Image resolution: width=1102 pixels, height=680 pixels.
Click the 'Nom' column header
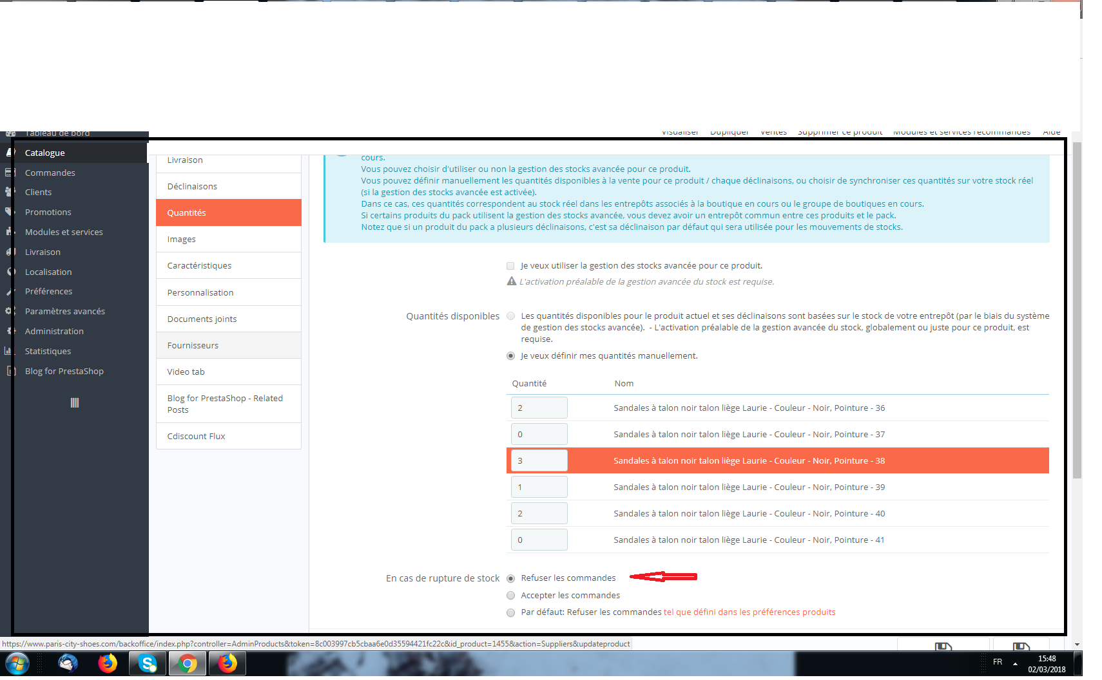click(x=624, y=383)
